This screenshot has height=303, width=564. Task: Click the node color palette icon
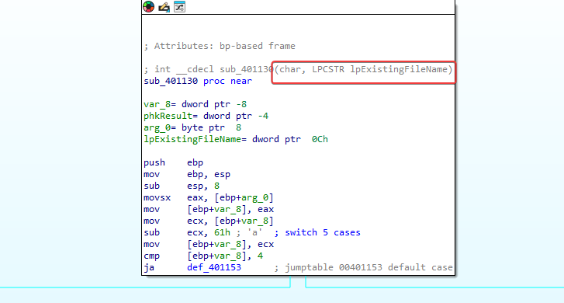[x=148, y=6]
